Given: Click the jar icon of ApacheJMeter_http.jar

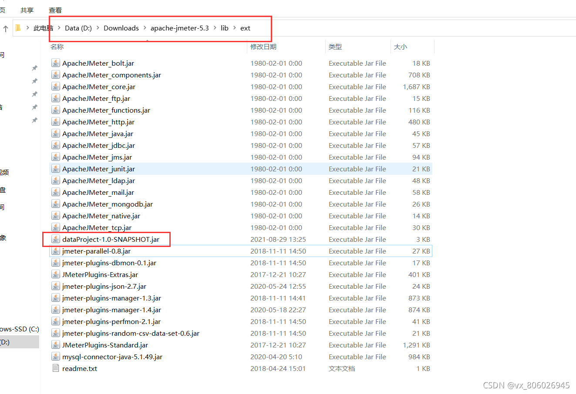Looking at the screenshot, I should coord(56,122).
